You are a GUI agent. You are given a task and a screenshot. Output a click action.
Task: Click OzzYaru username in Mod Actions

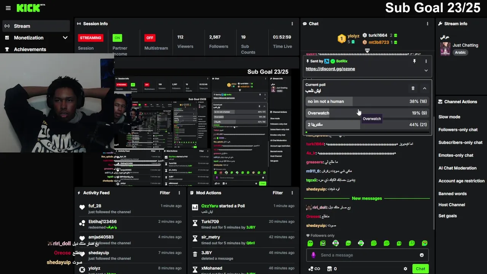point(210,206)
